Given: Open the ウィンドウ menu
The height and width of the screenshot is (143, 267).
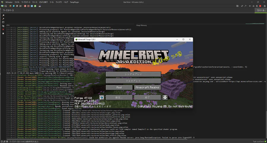Looking at the screenshot, I should click(x=58, y=2).
